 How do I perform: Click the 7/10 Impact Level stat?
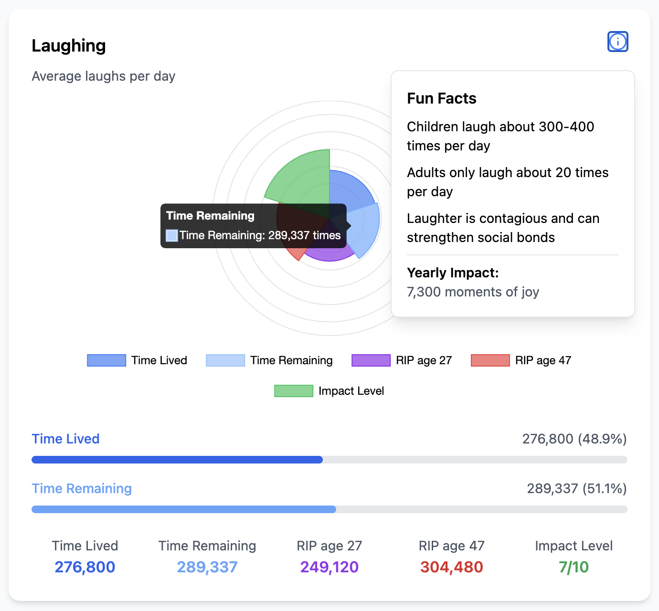574,567
